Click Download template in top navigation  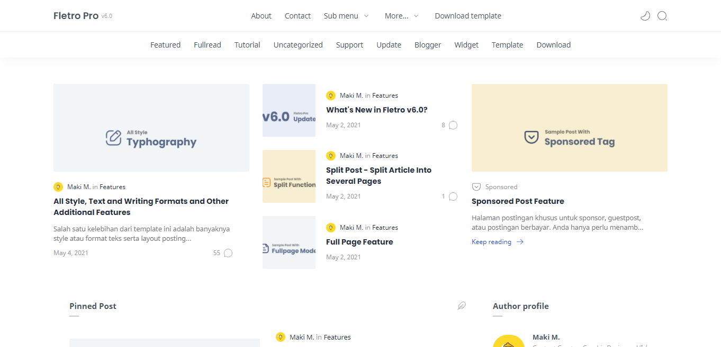468,16
